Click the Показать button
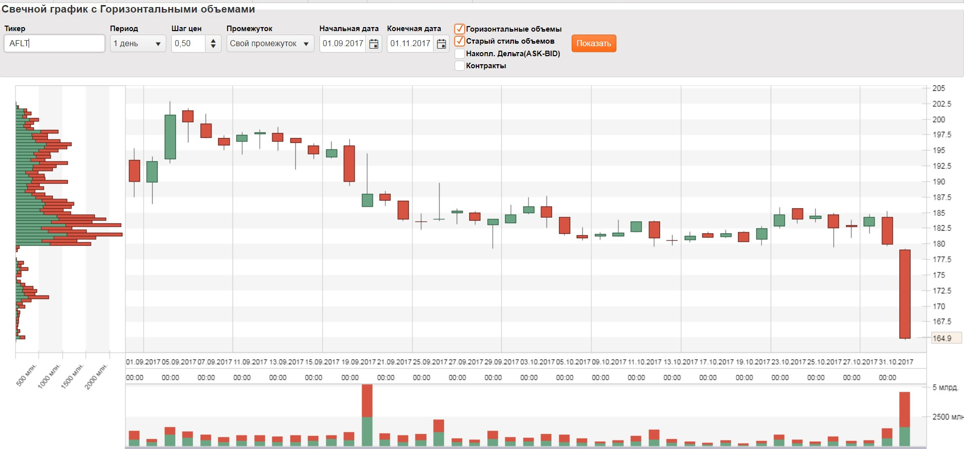Screen dimensions: 964x449 click(594, 43)
